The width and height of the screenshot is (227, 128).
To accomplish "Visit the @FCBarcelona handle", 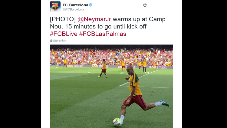I will (x=73, y=9).
